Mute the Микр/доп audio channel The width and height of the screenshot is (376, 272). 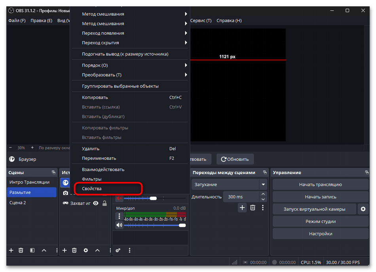tap(119, 225)
